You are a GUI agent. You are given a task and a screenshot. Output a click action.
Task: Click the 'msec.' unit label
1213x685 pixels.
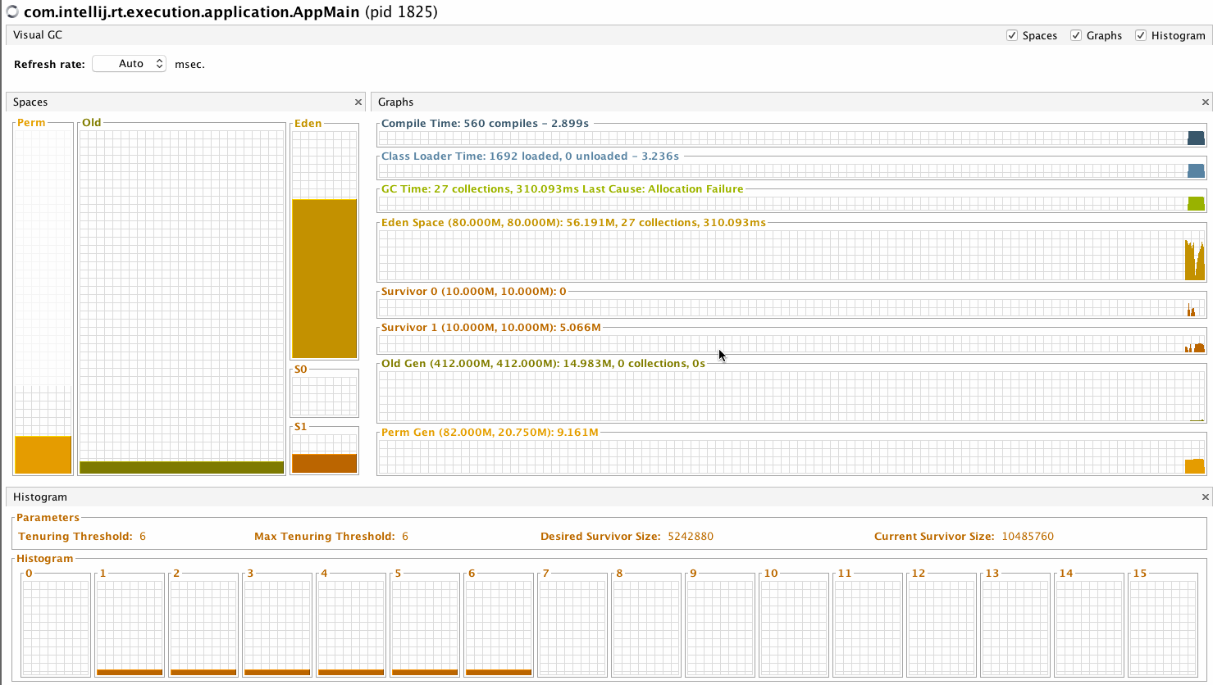coord(189,65)
